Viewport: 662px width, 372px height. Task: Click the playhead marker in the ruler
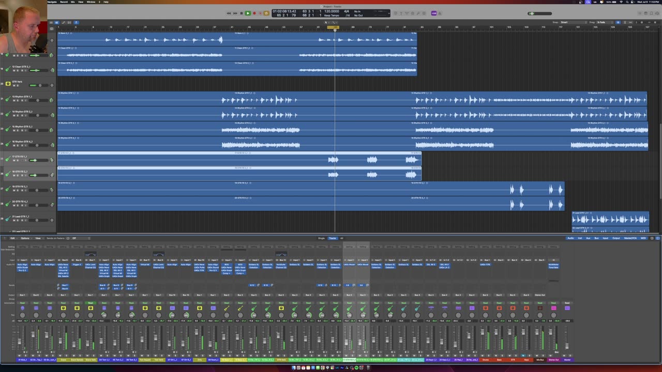335,29
